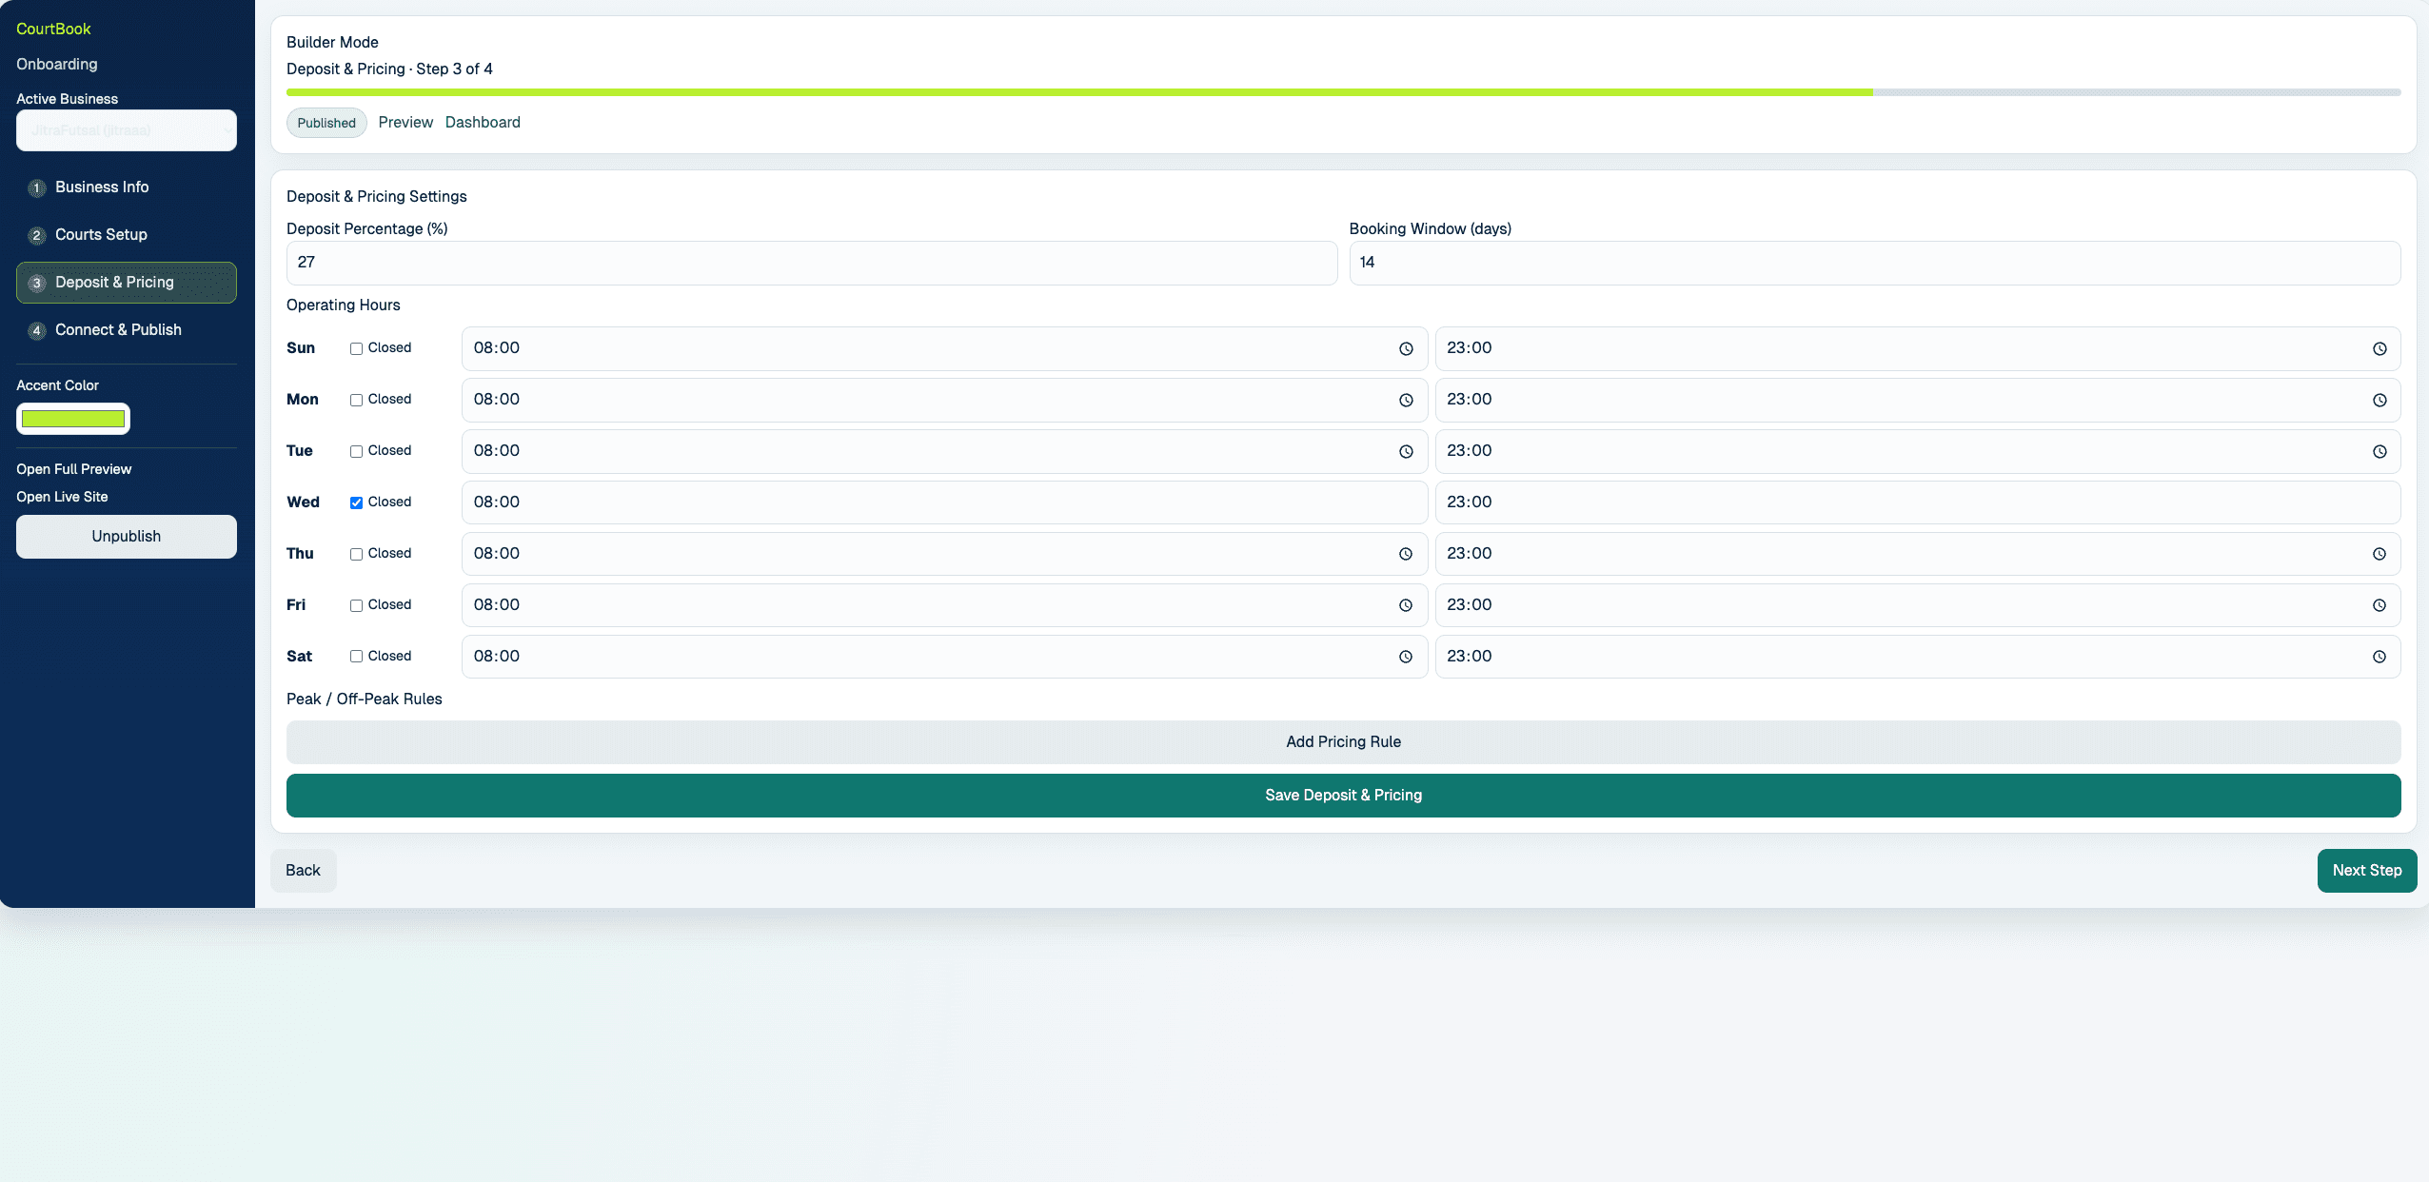This screenshot has height=1182, width=2429.
Task: Open the Friday closing time clock picker
Action: click(2380, 604)
